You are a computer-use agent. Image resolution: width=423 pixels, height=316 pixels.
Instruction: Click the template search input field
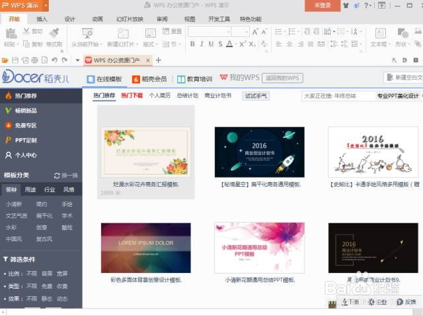338,96
